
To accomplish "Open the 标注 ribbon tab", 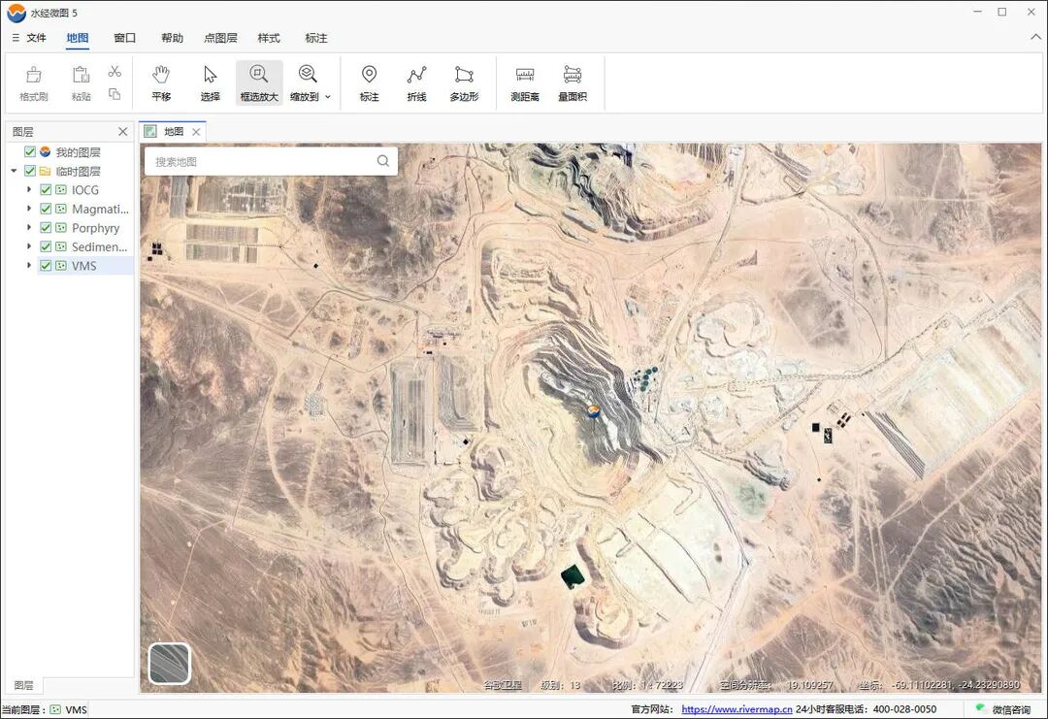I will click(316, 38).
